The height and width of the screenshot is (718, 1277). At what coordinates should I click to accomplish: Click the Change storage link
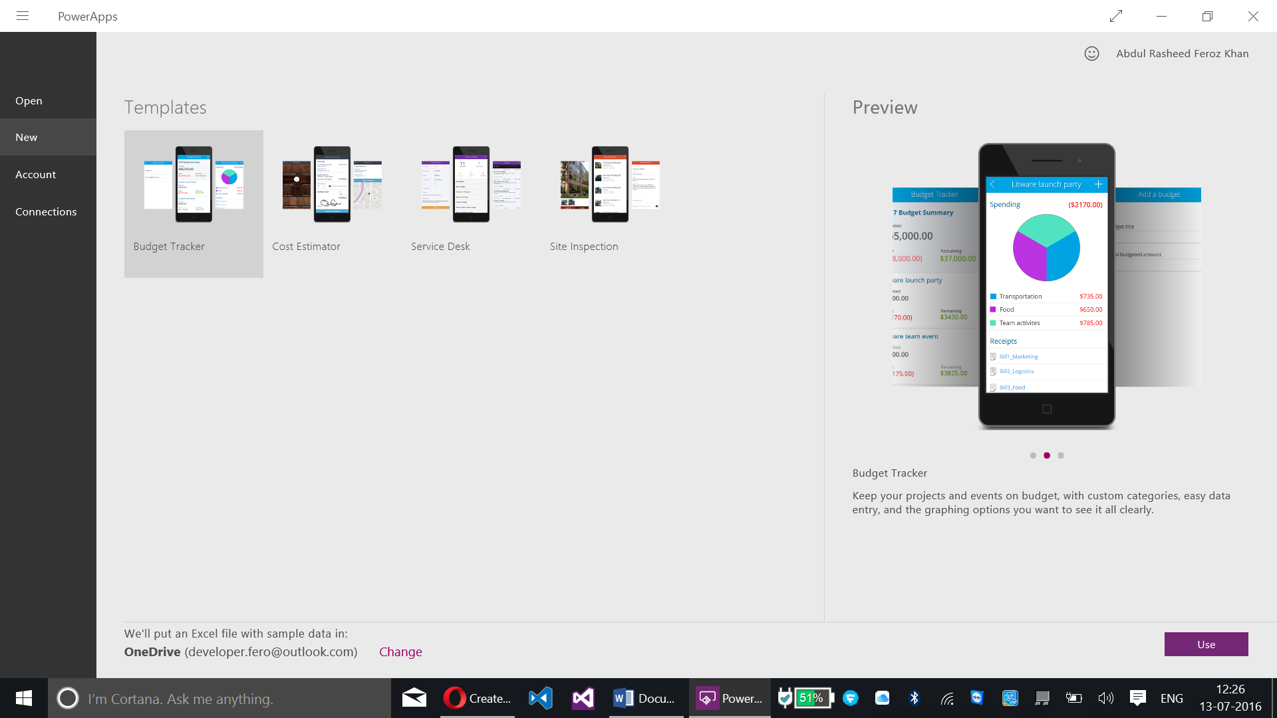click(x=400, y=652)
